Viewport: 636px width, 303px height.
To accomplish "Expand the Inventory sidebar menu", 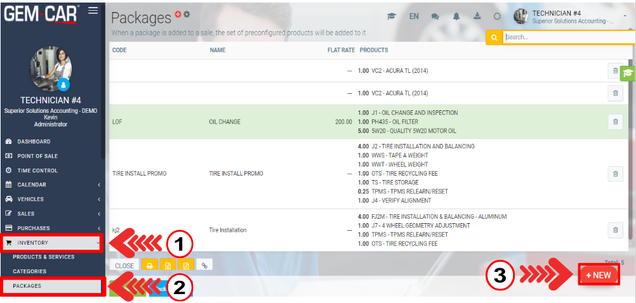I will (52, 242).
